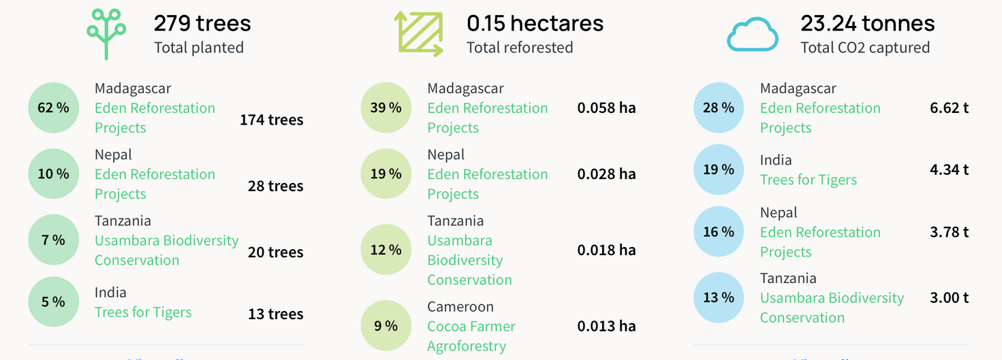Image resolution: width=1002 pixels, height=360 pixels.
Task: Open Trees for Tigers link beside 13 trees
Action: 143,312
